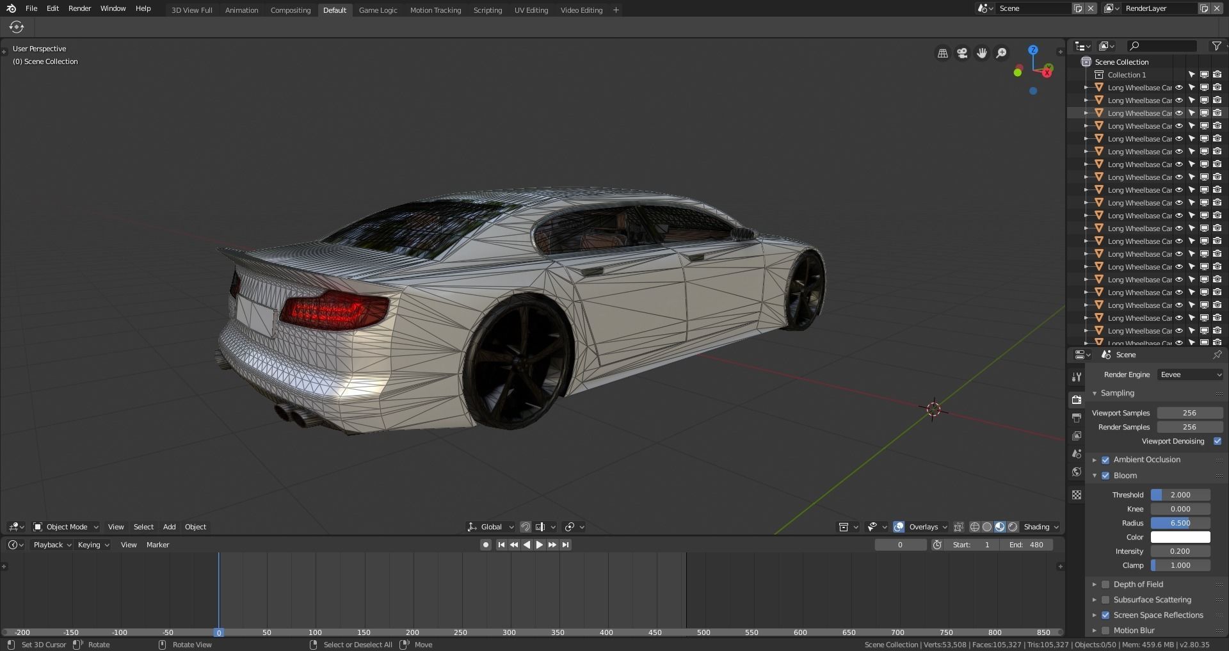Collapse the Bloom panel arrow

pyautogui.click(x=1095, y=476)
